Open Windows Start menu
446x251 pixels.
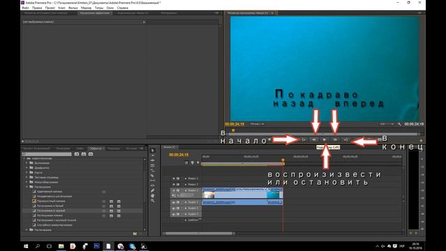pos(26,246)
